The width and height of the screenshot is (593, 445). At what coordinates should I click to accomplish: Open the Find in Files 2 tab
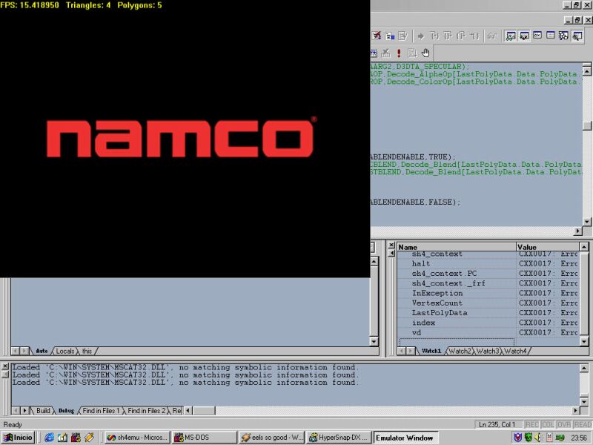[146, 411]
